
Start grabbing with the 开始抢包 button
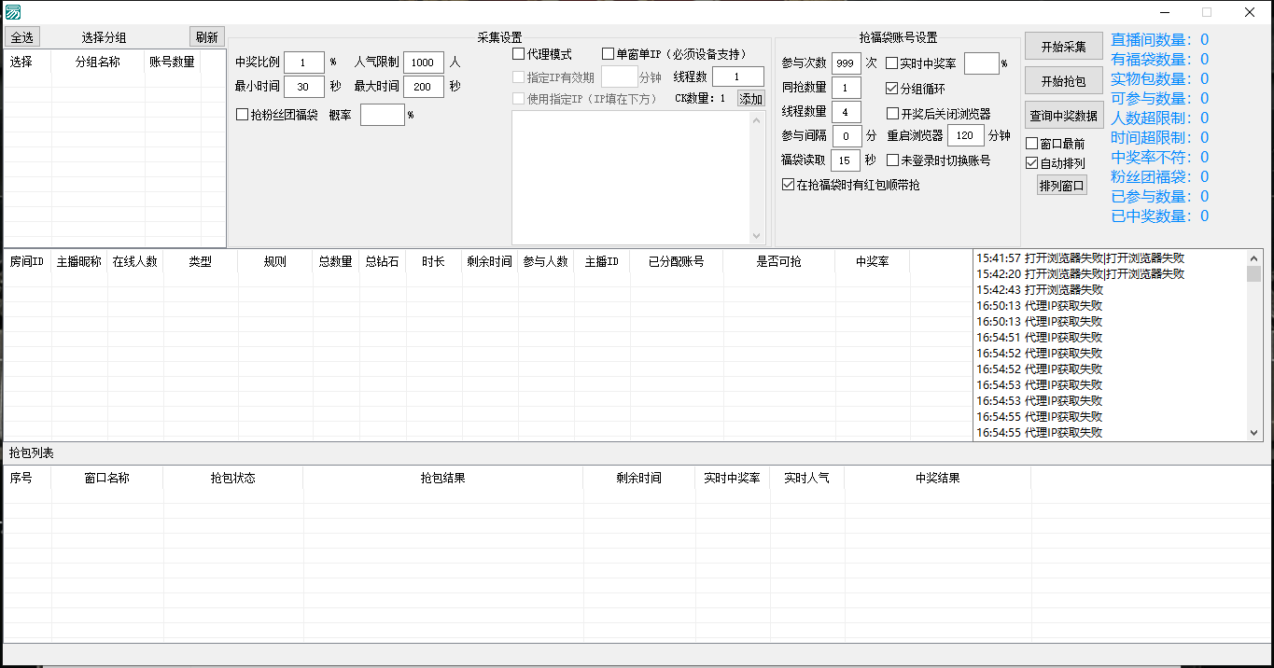coord(1063,80)
